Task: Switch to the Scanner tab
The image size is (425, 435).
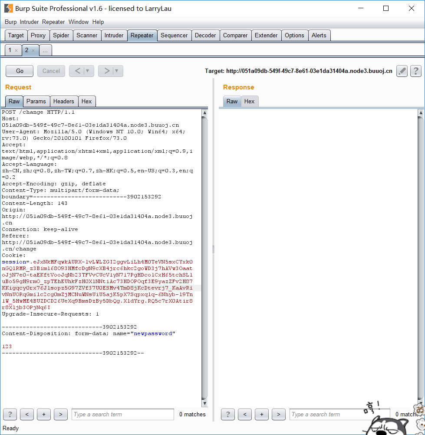Action: pos(87,36)
